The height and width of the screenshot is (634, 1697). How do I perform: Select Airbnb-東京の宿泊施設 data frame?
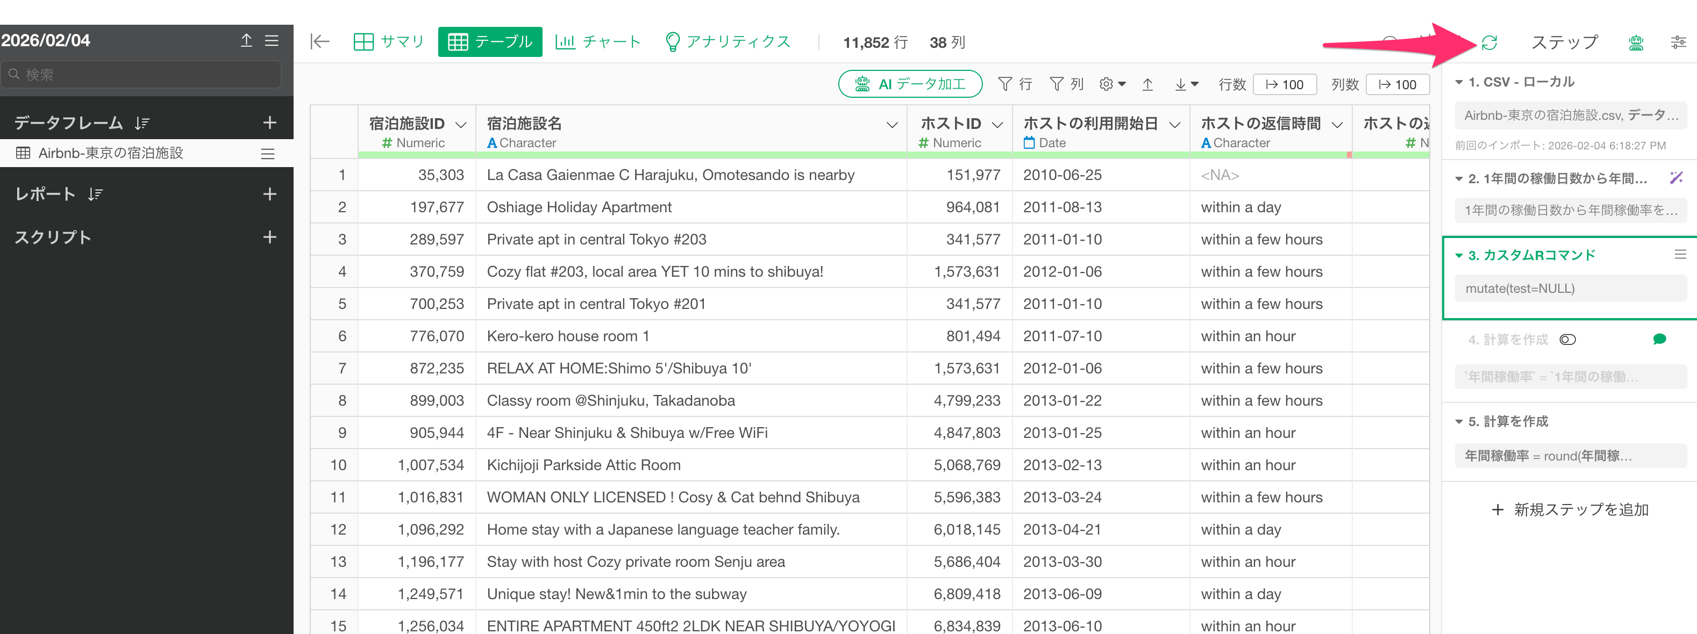111,153
